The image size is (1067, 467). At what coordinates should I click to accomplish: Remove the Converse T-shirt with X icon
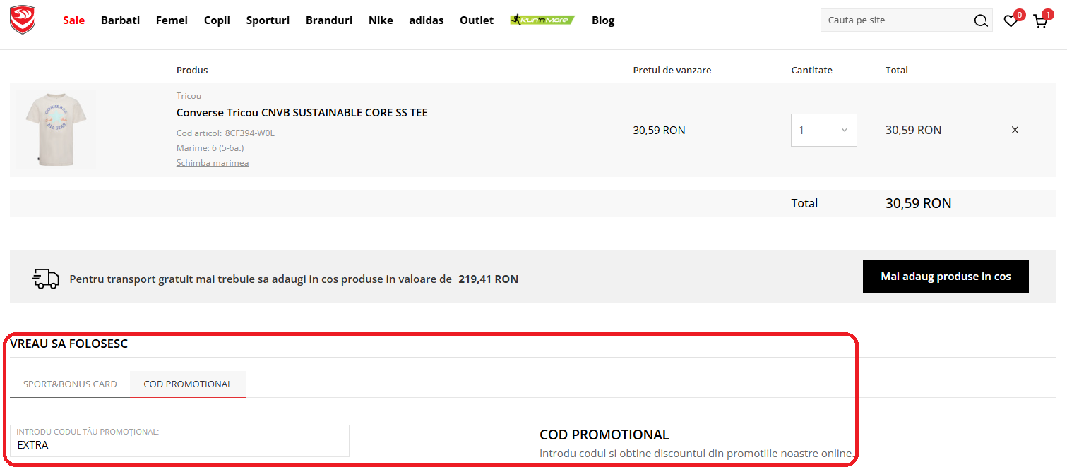1015,130
